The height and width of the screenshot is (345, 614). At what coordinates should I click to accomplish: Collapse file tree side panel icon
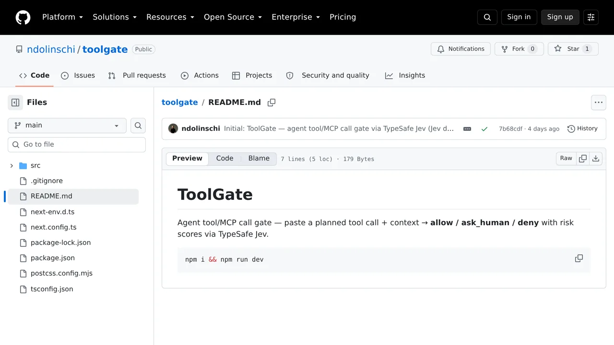(x=15, y=103)
